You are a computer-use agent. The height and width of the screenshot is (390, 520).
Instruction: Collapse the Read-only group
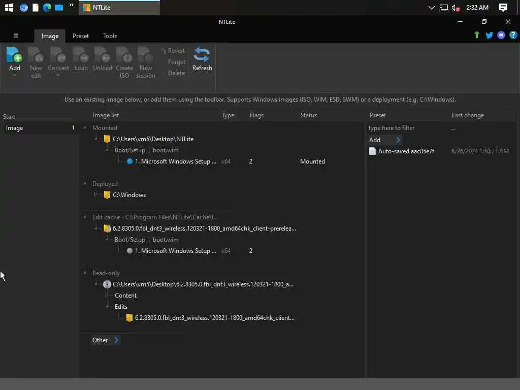point(85,273)
